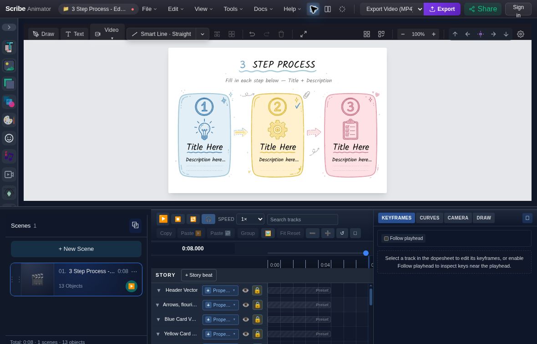Expand the left sidebar with chevron
The height and width of the screenshot is (344, 537).
tap(9, 27)
